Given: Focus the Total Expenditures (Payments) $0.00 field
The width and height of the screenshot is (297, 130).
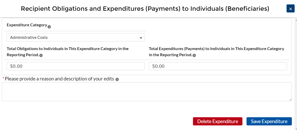Looking at the screenshot, I should pyautogui.click(x=218, y=66).
